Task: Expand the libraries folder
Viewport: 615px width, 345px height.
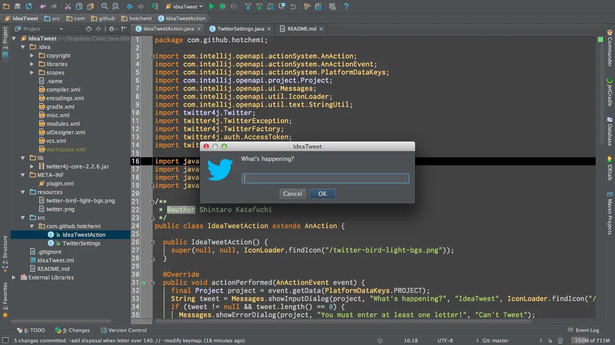Action: (32, 64)
